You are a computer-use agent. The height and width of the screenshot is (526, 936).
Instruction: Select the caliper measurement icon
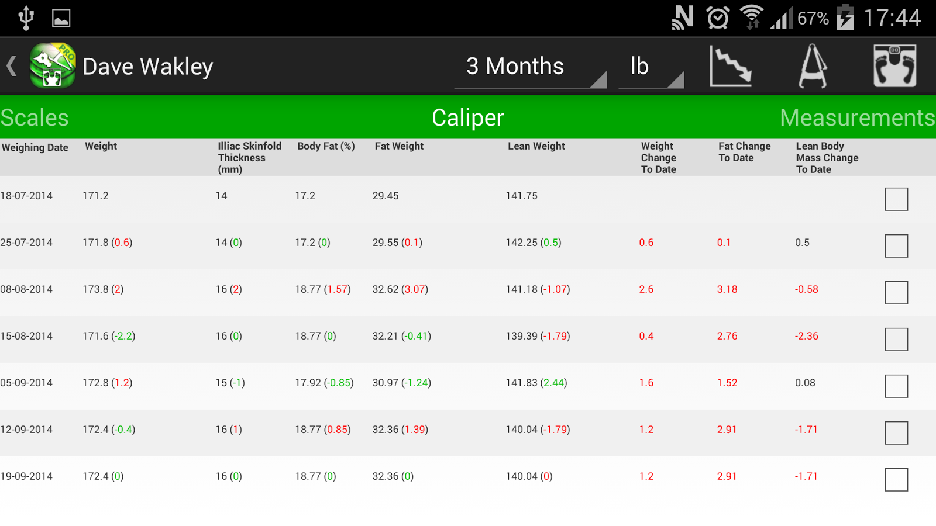pos(813,66)
